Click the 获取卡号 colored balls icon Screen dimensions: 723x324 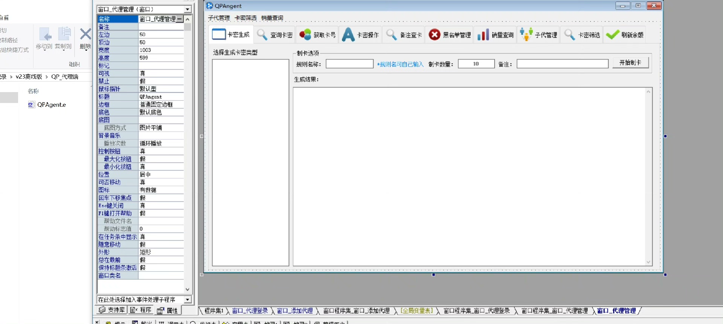(305, 35)
